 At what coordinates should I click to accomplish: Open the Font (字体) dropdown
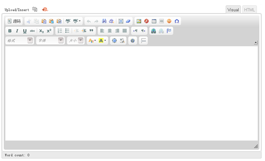click(51, 41)
